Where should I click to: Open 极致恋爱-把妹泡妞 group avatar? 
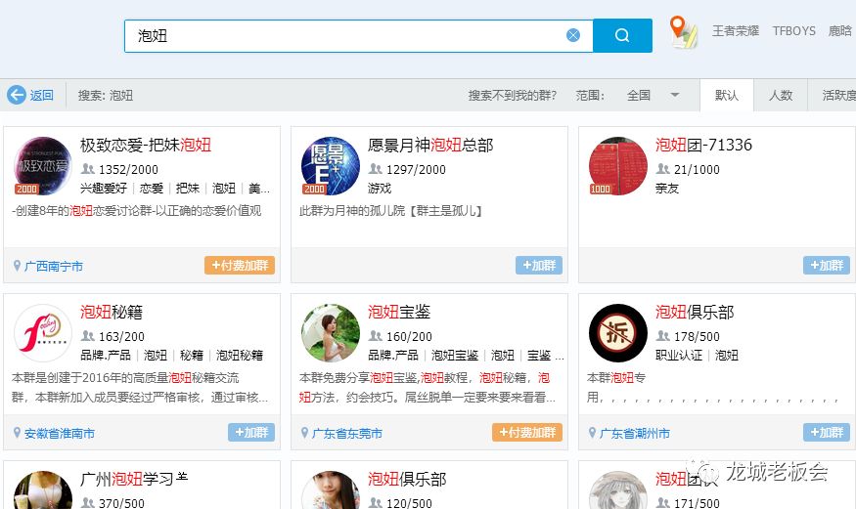click(43, 166)
